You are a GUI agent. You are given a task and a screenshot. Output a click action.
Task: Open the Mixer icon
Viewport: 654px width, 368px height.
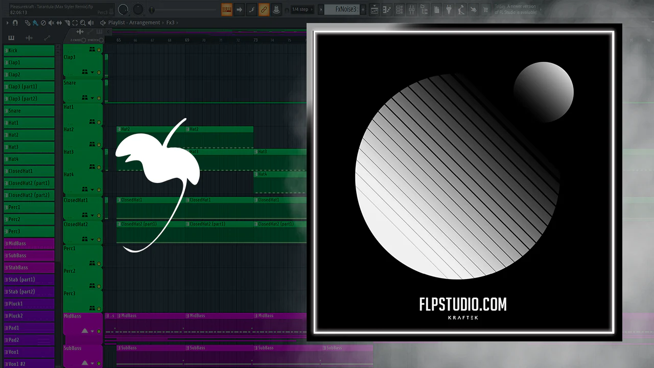(412, 10)
